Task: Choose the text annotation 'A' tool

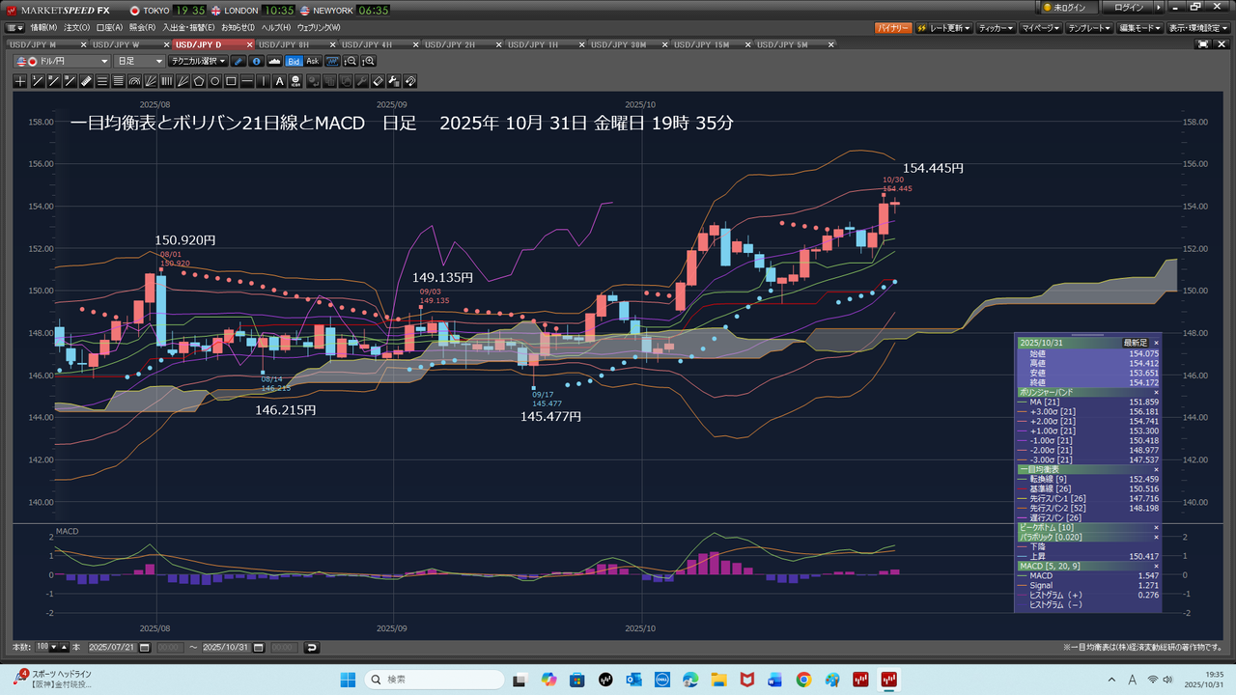Action: (280, 81)
